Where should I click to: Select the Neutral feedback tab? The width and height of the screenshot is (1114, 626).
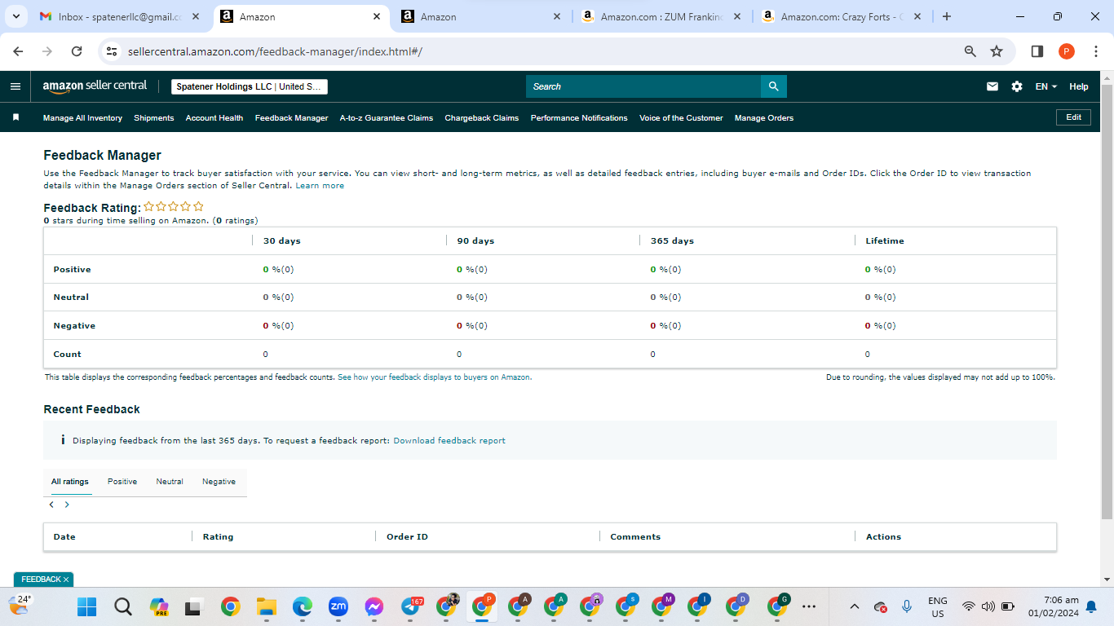tap(170, 482)
